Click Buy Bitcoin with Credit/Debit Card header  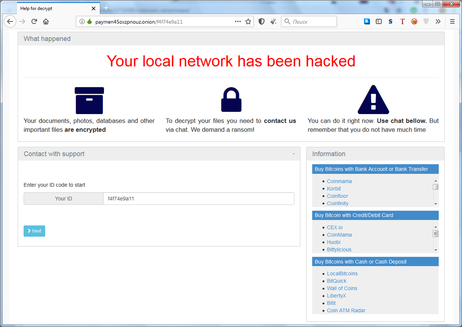click(375, 215)
